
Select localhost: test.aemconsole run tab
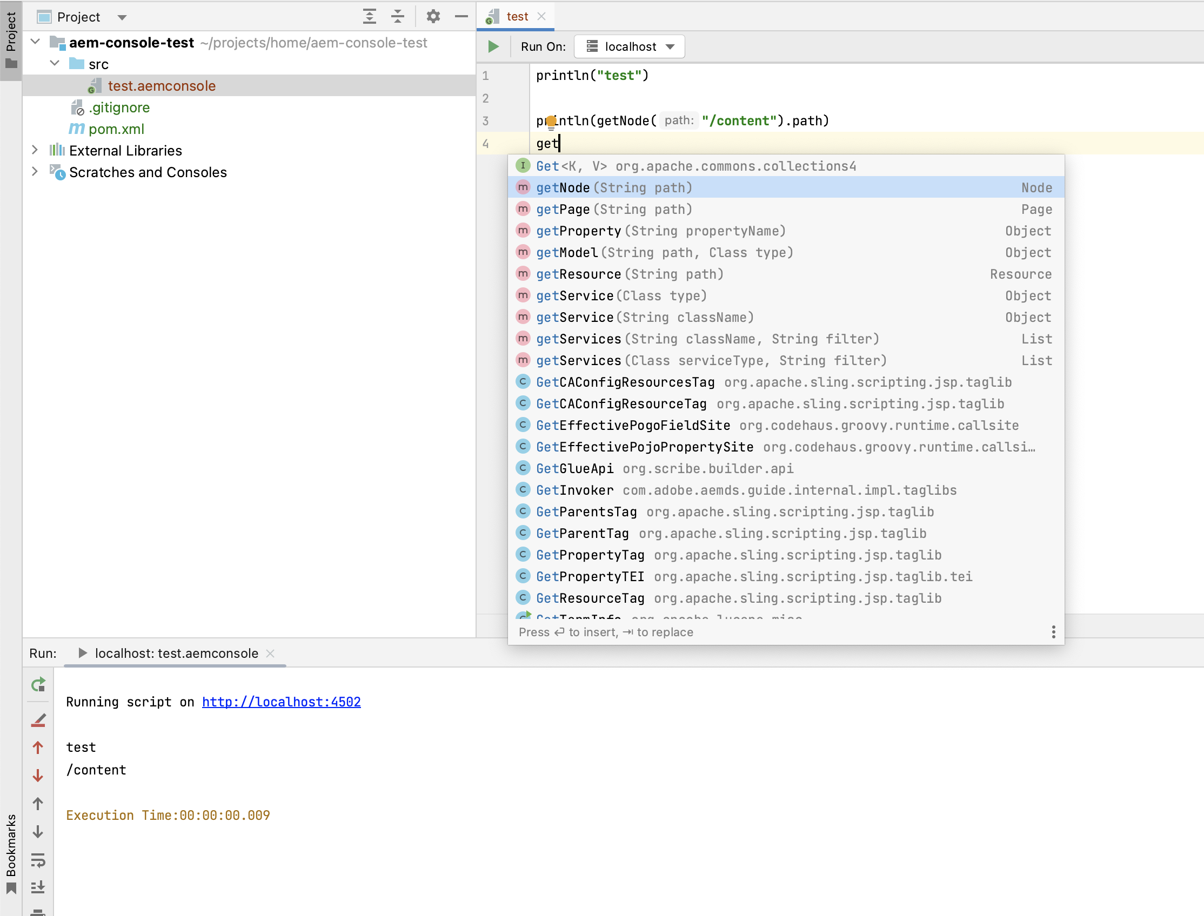click(176, 653)
